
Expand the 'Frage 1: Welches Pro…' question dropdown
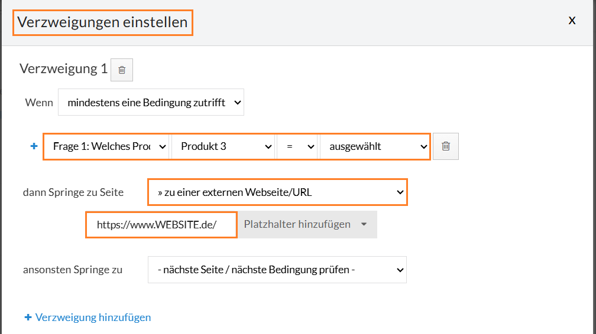(106, 146)
